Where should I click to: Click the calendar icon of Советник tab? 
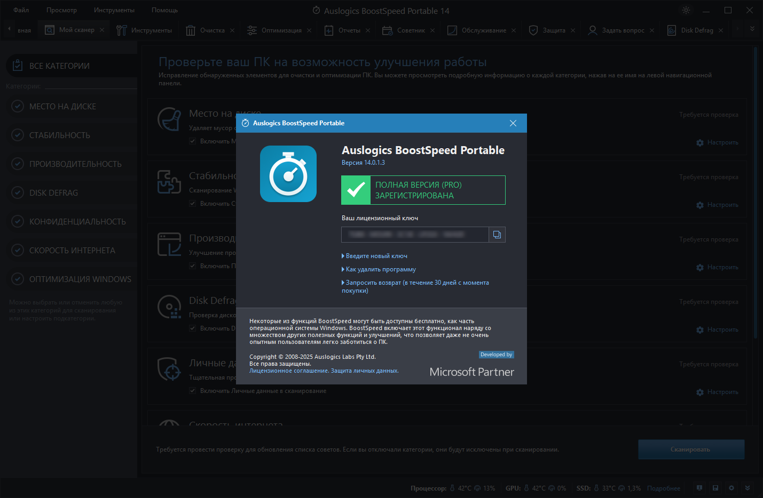click(x=388, y=30)
